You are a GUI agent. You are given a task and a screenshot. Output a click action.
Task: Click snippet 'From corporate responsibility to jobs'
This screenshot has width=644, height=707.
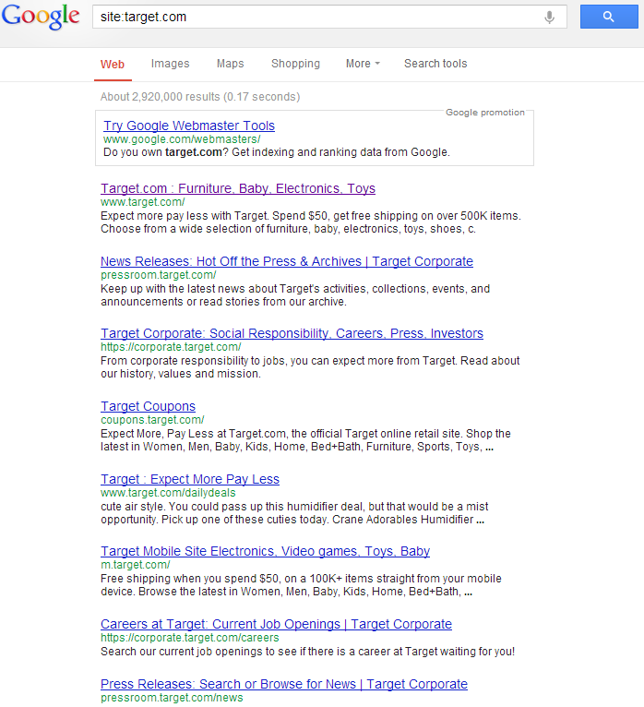(x=310, y=367)
